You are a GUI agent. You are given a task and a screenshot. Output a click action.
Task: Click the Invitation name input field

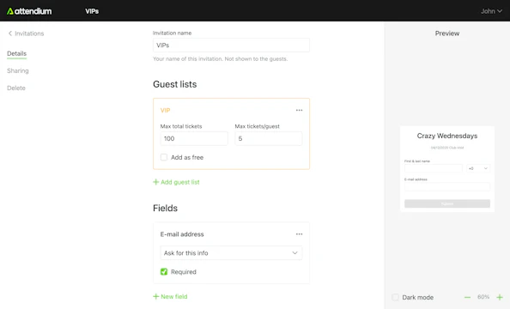point(231,45)
